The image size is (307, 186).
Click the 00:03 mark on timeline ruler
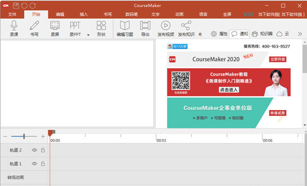[x=161, y=140]
